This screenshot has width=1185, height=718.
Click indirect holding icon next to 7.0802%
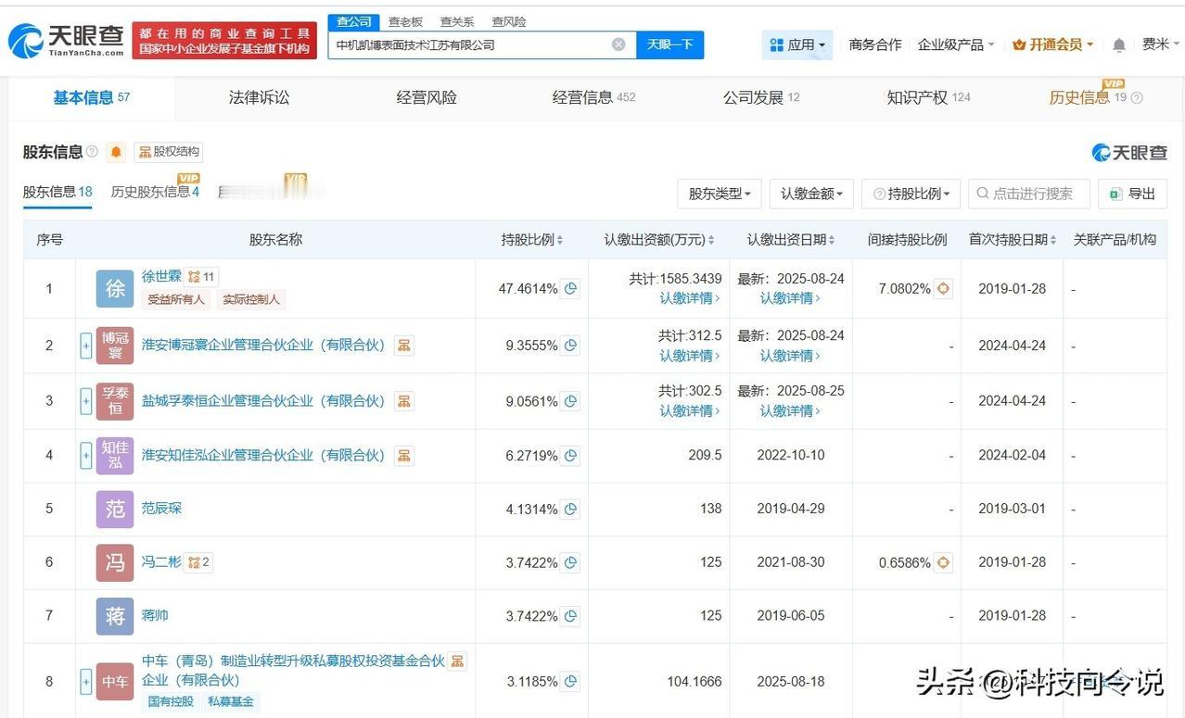(943, 289)
